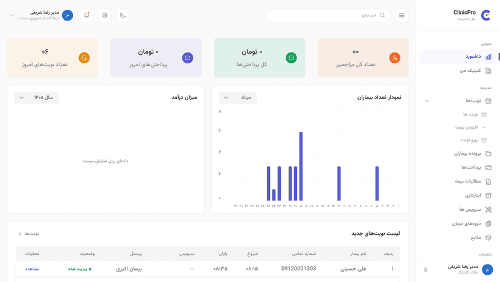The image size is (500, 282).
Task: Toggle dark mode moon icon
Action: [123, 15]
